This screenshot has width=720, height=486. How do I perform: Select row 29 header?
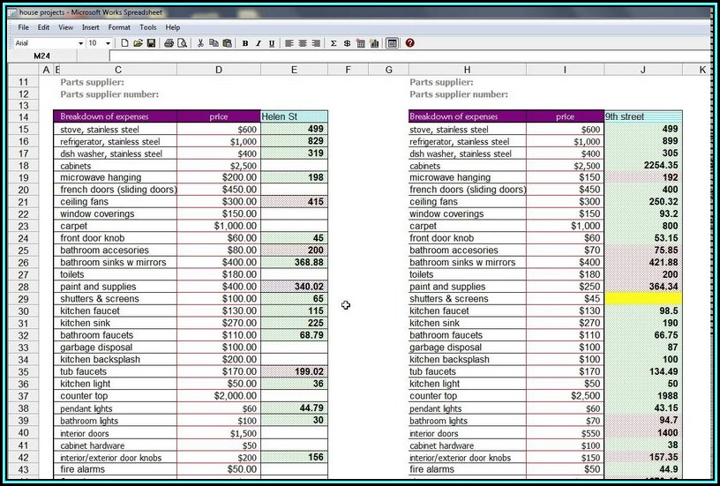(x=23, y=299)
